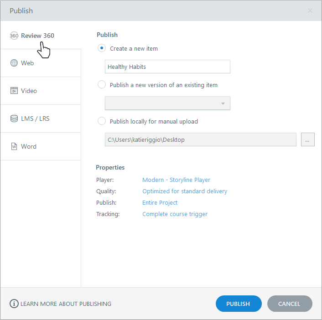Click the LMS / LRS database icon

coord(14,119)
